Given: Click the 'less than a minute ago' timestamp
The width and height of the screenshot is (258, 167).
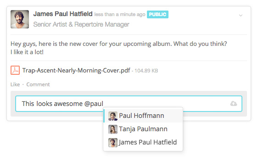Looking at the screenshot, I should pyautogui.click(x=120, y=15).
